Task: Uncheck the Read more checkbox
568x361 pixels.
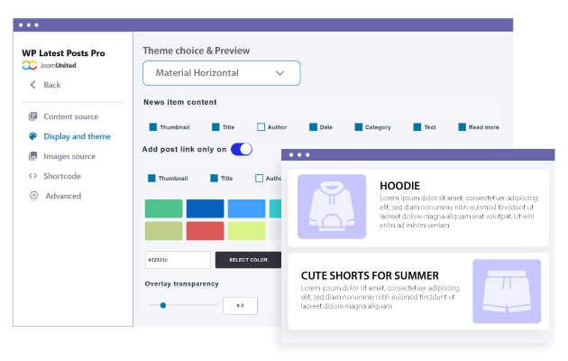Action: pos(463,127)
